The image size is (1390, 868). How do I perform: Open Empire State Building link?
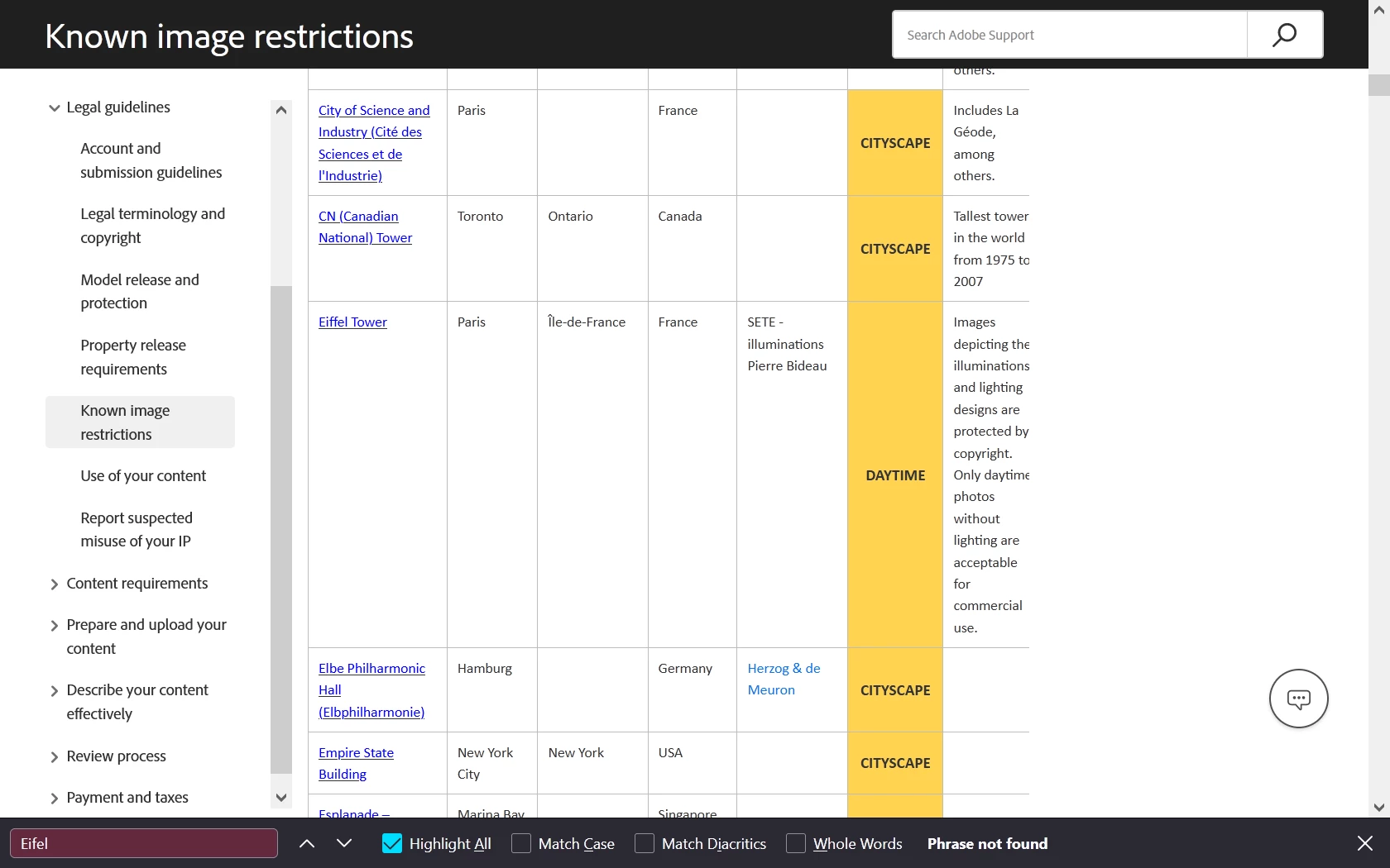point(356,763)
